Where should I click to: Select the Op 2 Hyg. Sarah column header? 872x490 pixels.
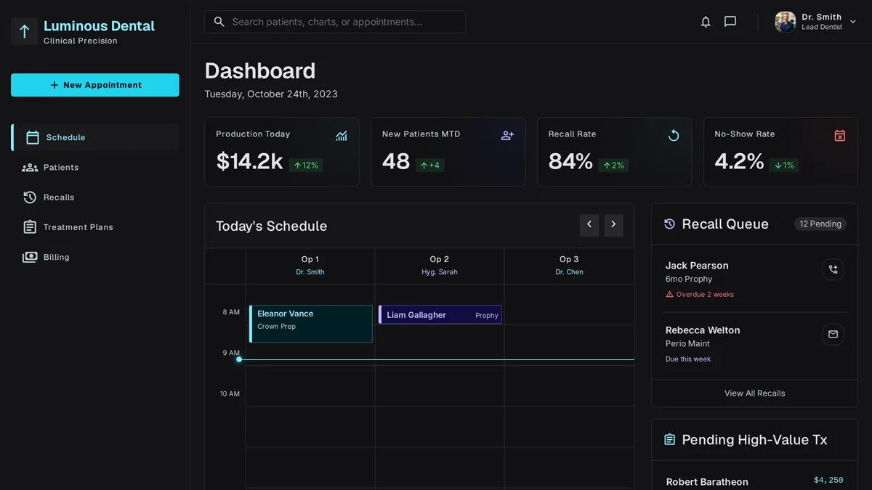440,266
